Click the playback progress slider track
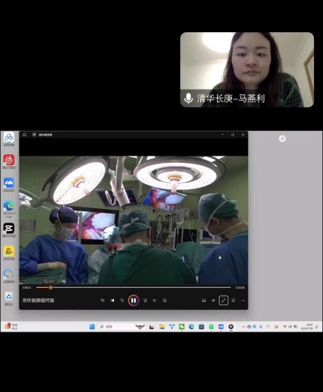Viewport: 323px width, 392px height. tap(133, 287)
